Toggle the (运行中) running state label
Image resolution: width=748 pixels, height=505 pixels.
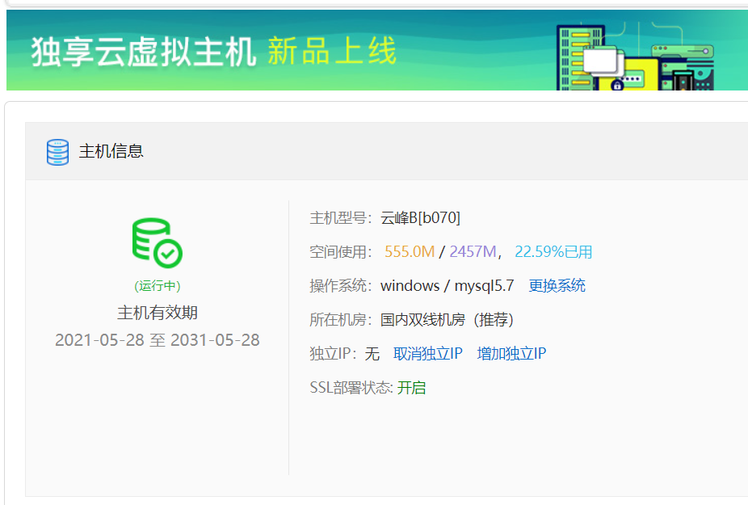[157, 285]
